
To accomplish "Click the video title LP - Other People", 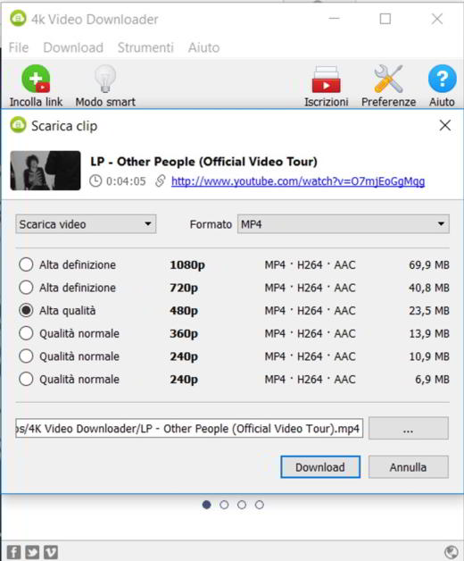I will pyautogui.click(x=203, y=162).
